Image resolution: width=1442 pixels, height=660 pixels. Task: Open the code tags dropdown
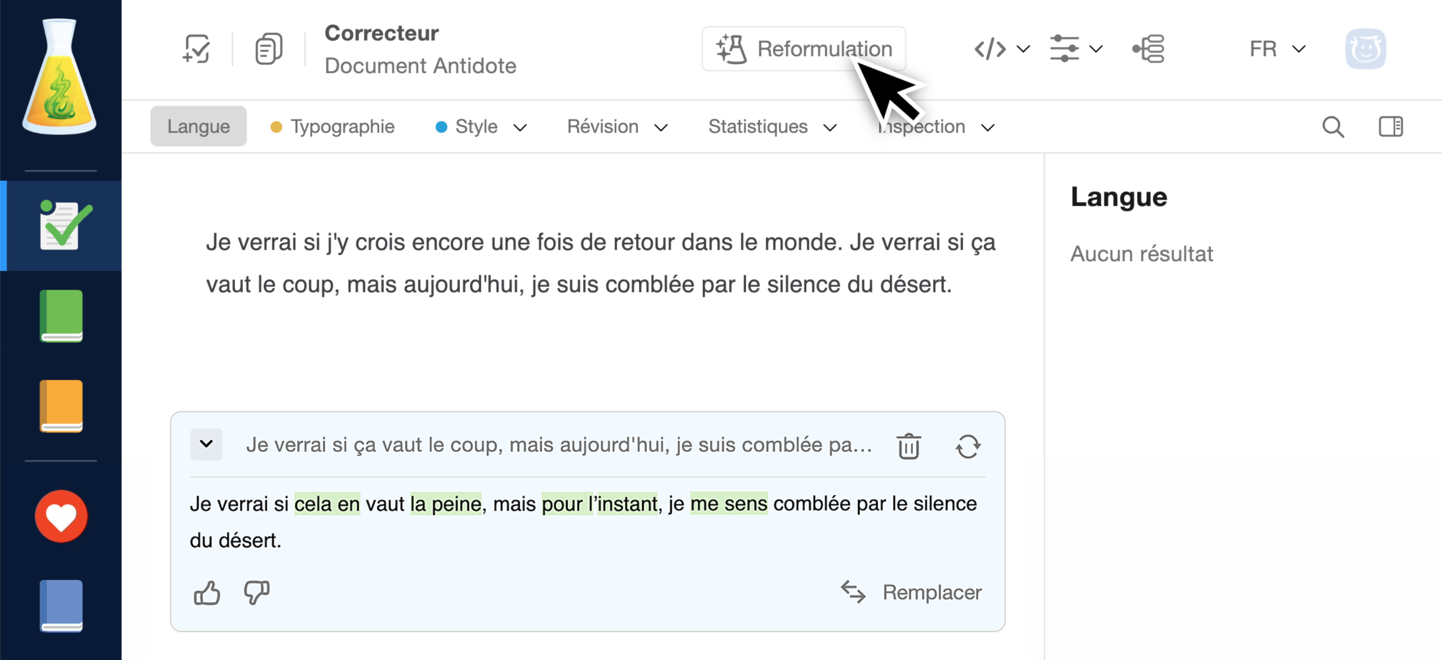click(x=1001, y=49)
